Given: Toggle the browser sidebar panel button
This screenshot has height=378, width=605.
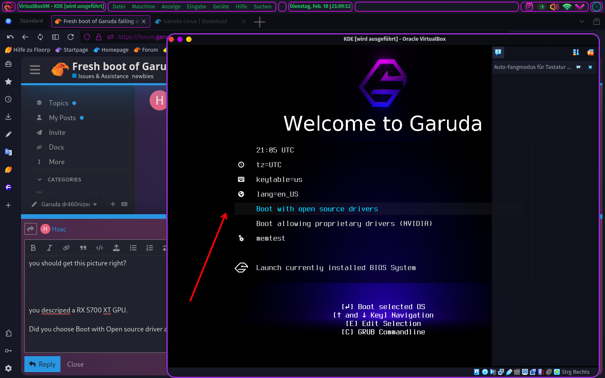Looking at the screenshot, I should [55, 37].
